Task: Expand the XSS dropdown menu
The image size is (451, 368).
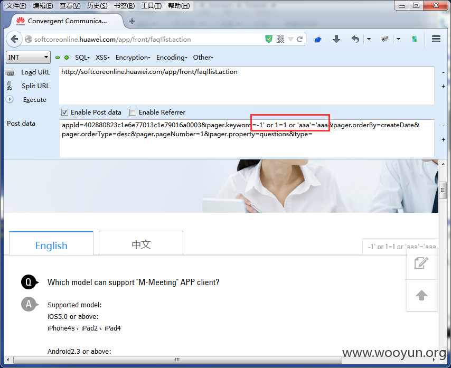Action: click(102, 58)
